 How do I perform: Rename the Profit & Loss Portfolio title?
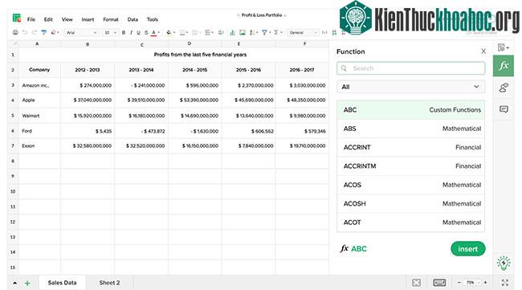click(x=262, y=15)
